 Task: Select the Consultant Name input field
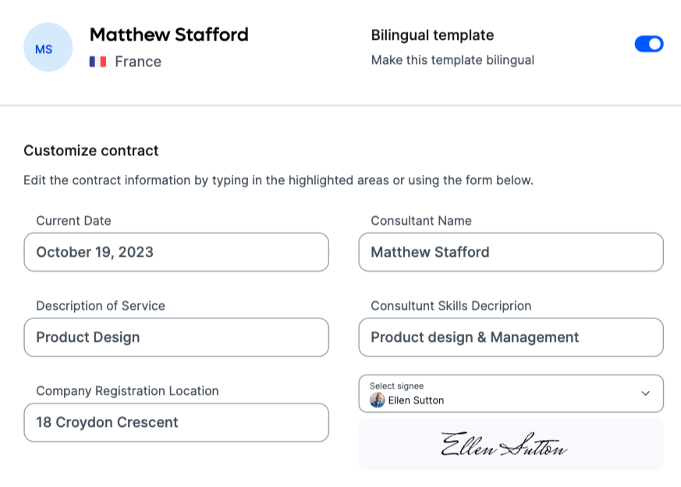[x=511, y=252]
